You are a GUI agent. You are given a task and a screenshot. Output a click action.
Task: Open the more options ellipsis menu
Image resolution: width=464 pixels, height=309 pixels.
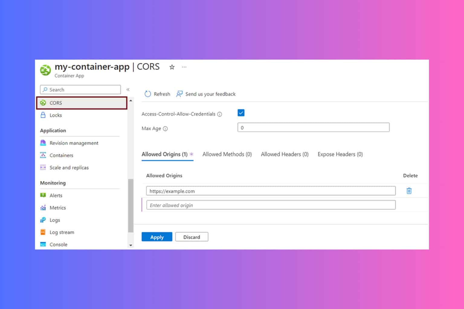[x=184, y=67]
